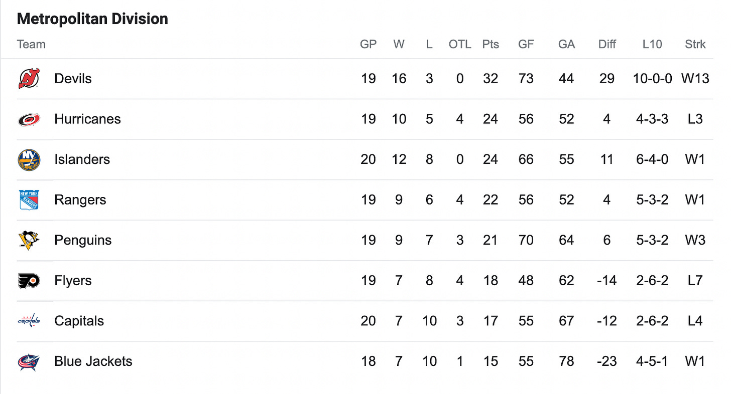Open the Hurricanes team link
Image resolution: width=731 pixels, height=394 pixels.
88,119
